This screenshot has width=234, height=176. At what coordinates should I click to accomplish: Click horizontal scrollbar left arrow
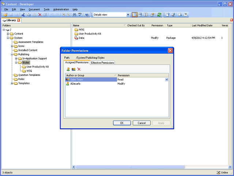[74, 167]
